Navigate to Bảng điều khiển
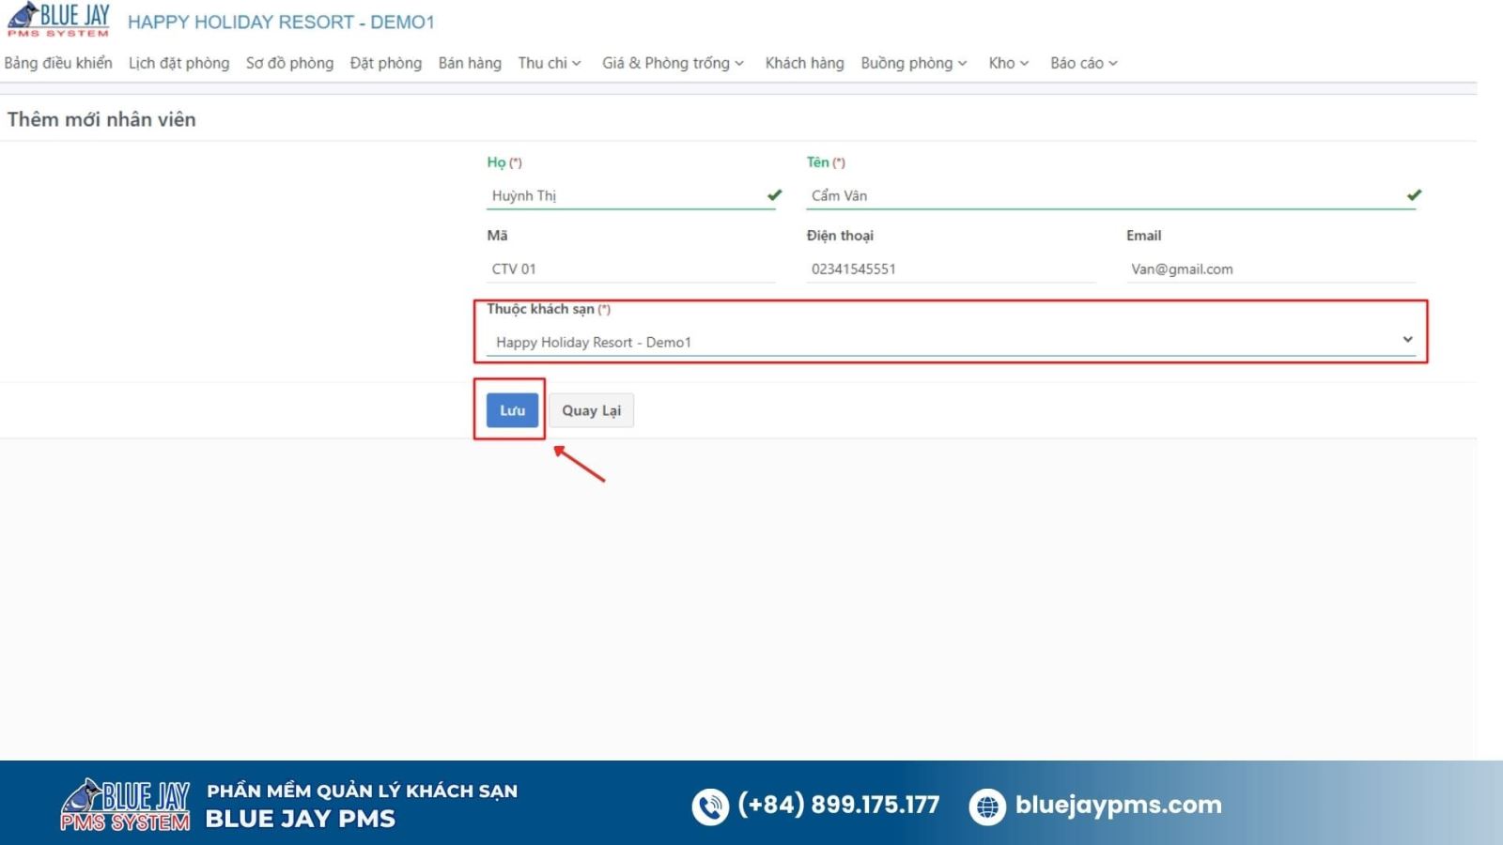 [x=58, y=63]
